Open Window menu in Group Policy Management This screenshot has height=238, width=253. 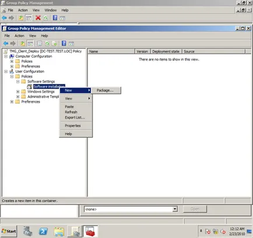tap(51, 10)
